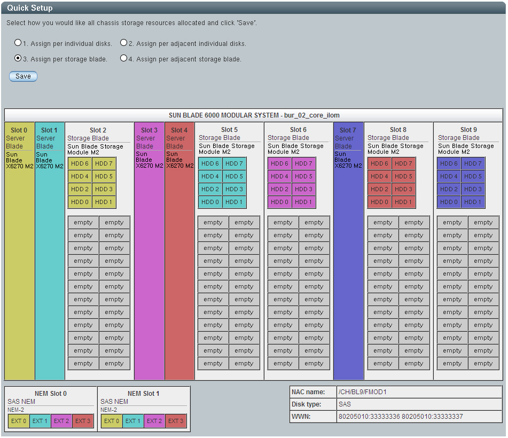This screenshot has height=438, width=508.
Task: Click EXT 2 on NEM Slot 1
Action: [x=154, y=421]
